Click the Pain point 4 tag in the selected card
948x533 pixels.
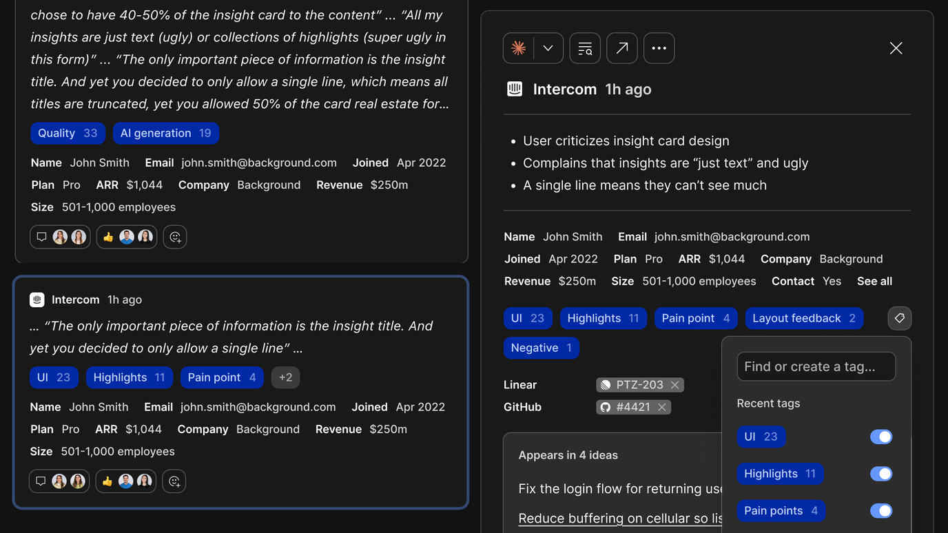(222, 377)
